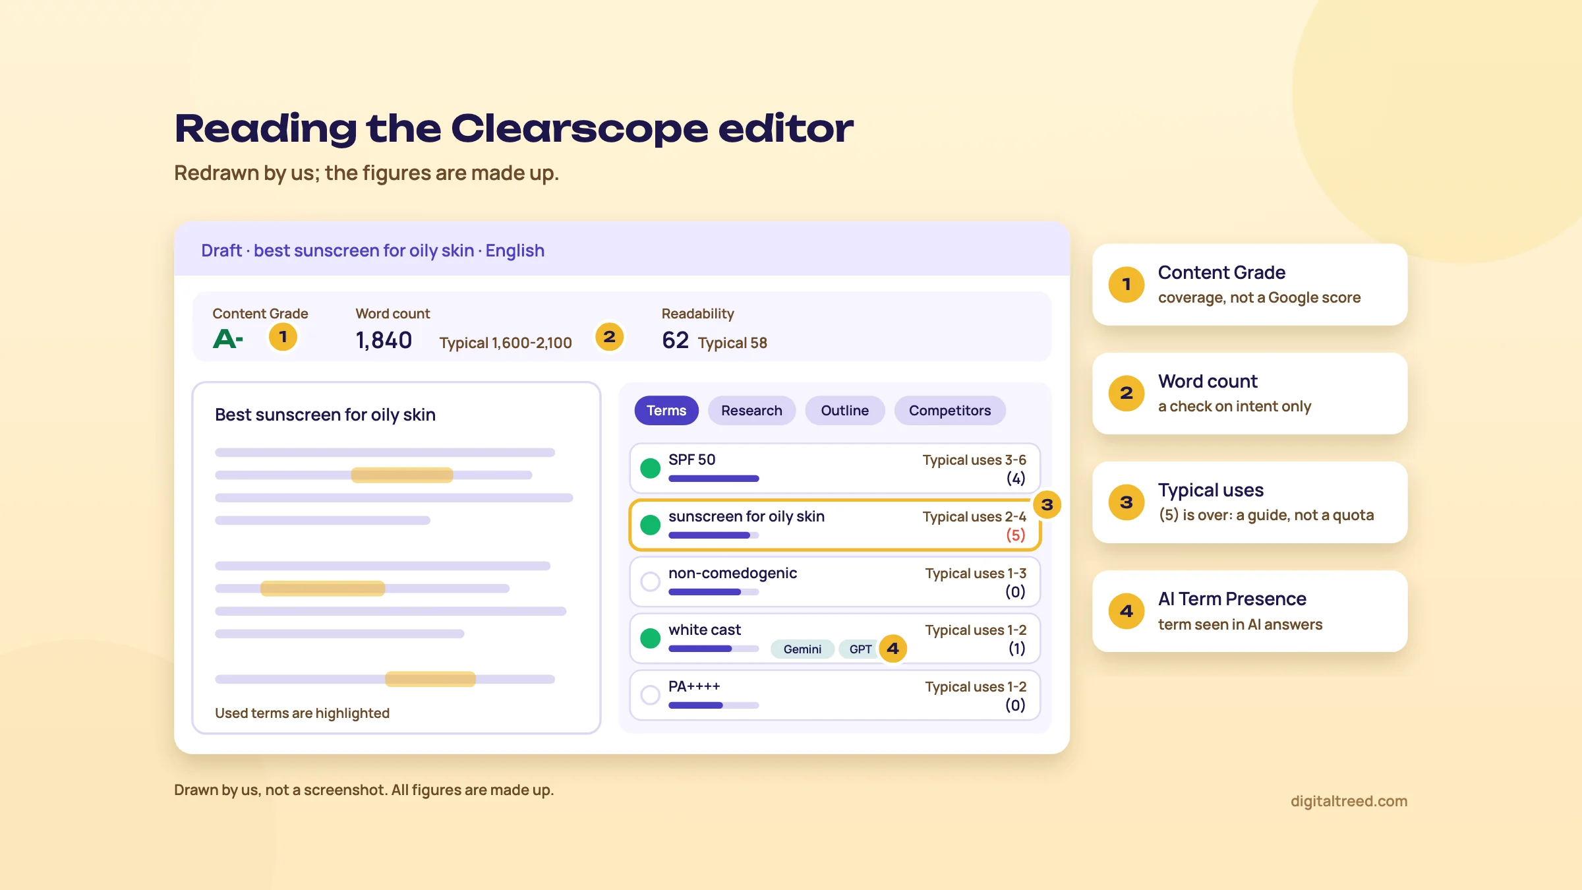Click the red (5) usage count
Viewport: 1582px width, 890px height.
point(1016,535)
